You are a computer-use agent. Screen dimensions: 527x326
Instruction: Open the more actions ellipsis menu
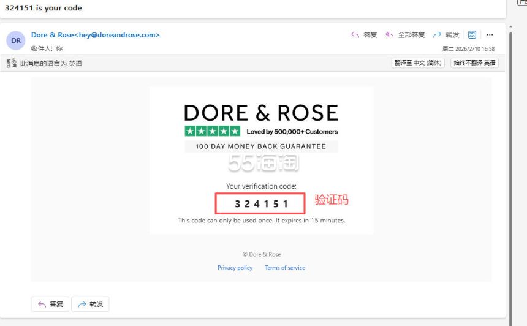pyautogui.click(x=490, y=35)
